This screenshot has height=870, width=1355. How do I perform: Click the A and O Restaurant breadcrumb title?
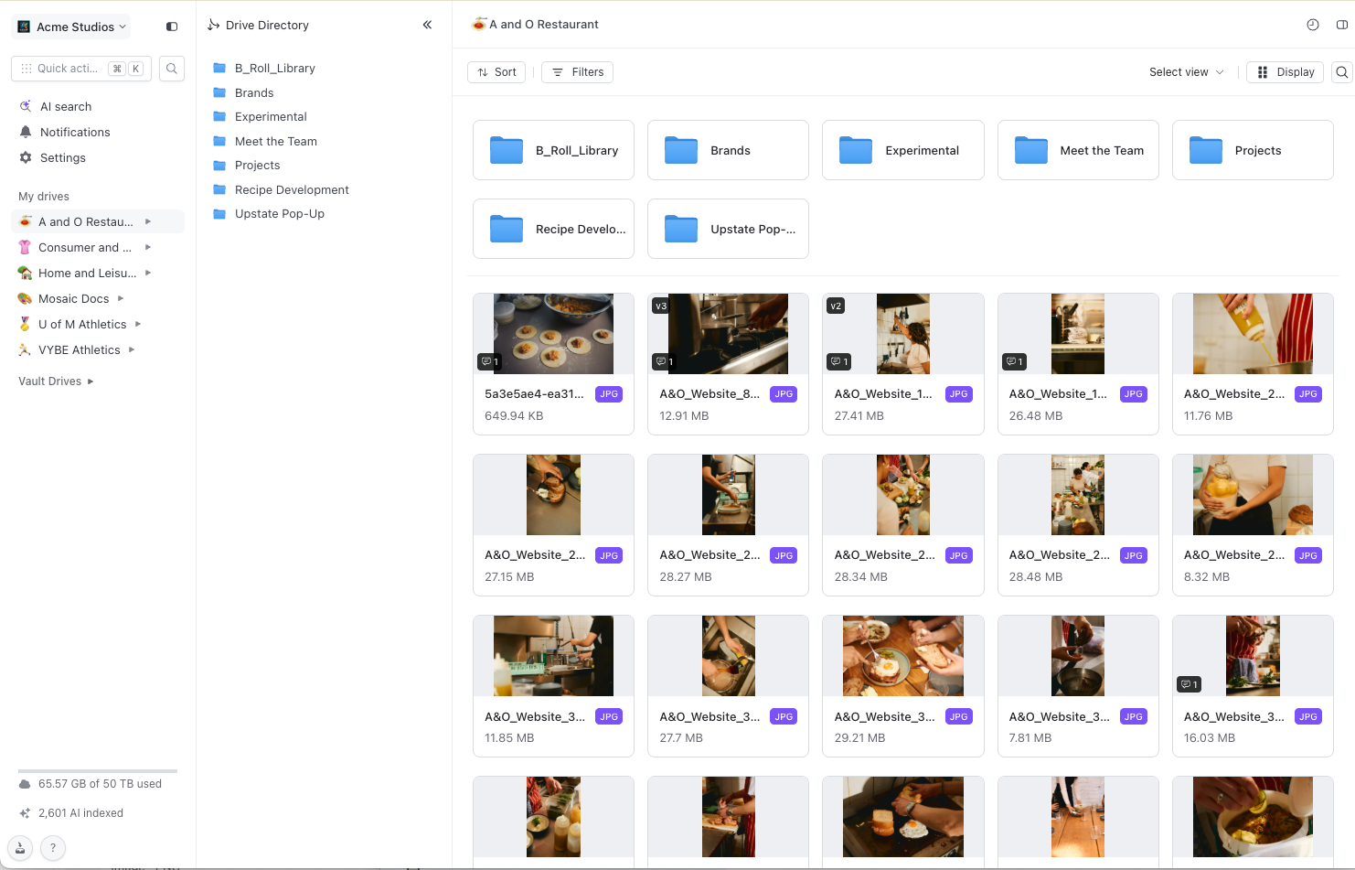544,25
